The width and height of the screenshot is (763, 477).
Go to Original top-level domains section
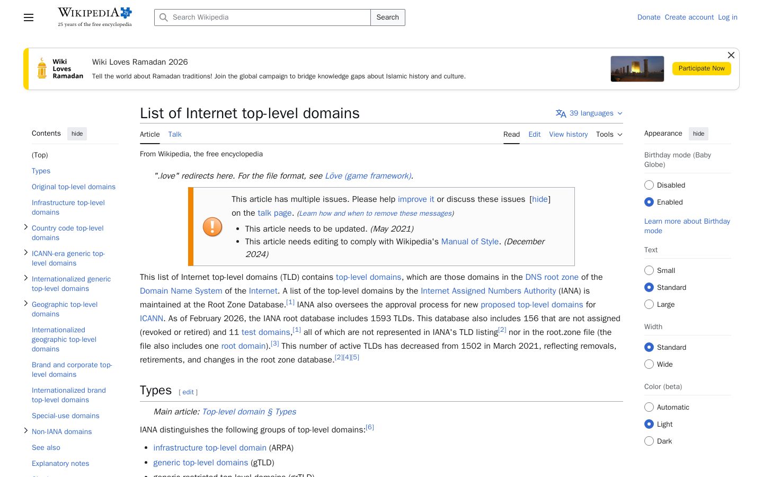74,187
